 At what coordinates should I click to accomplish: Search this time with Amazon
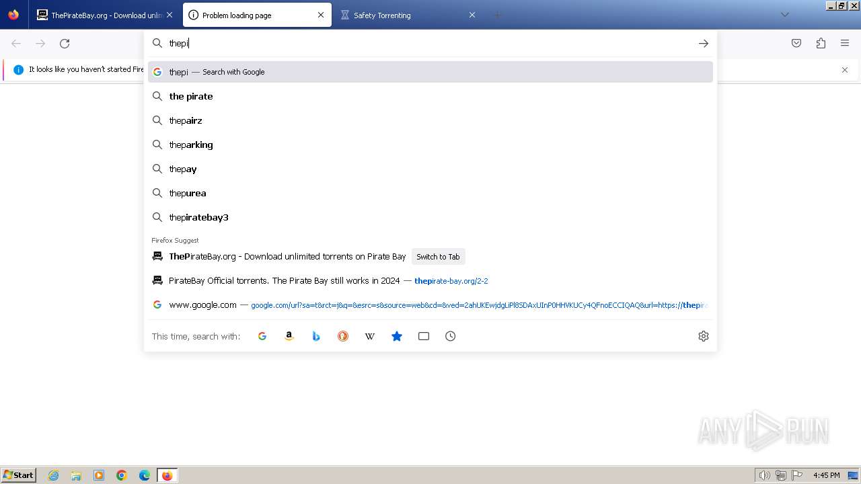289,336
